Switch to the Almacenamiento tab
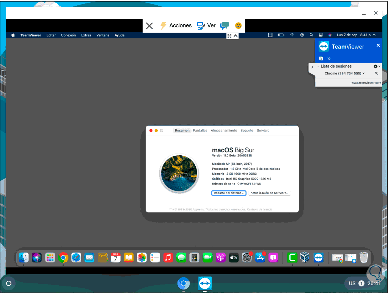 (x=224, y=131)
